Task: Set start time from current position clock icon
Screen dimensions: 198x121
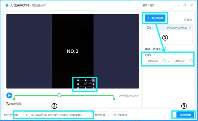Action: pyautogui.click(x=164, y=61)
